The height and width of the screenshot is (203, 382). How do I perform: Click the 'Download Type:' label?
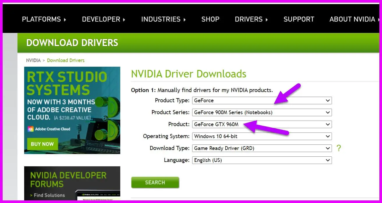(169, 148)
